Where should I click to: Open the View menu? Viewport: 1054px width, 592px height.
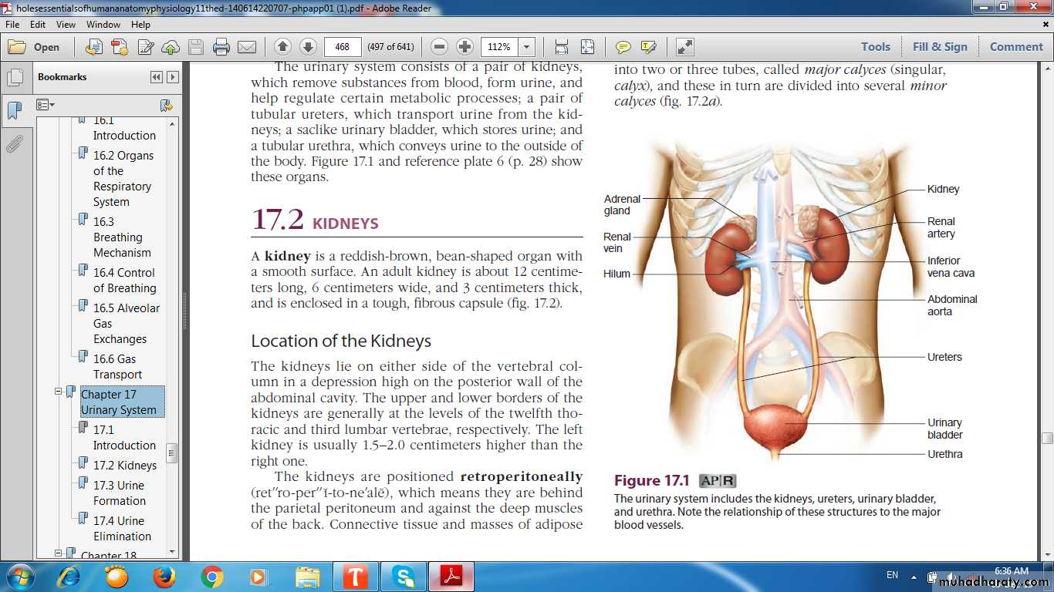coord(66,25)
